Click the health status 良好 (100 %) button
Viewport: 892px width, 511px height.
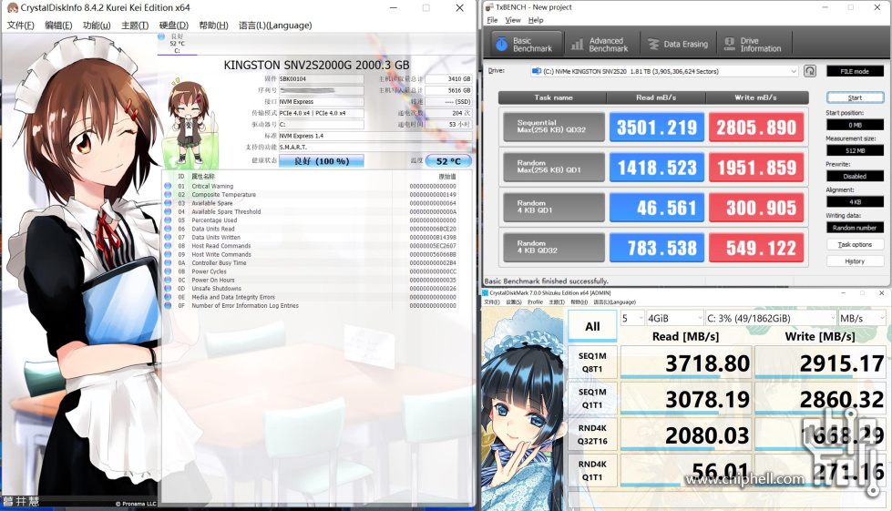[321, 161]
